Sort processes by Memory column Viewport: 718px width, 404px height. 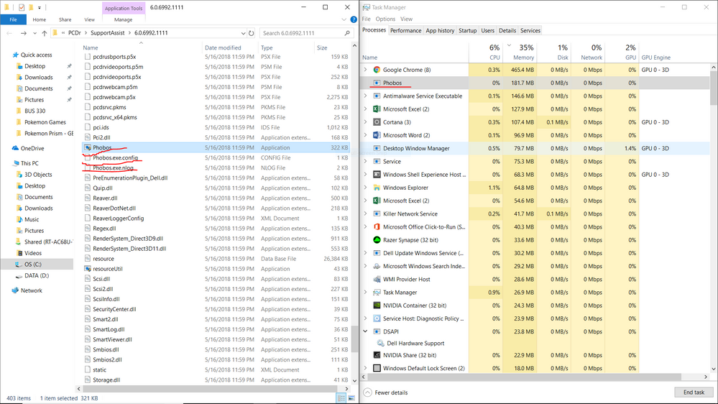(x=520, y=52)
